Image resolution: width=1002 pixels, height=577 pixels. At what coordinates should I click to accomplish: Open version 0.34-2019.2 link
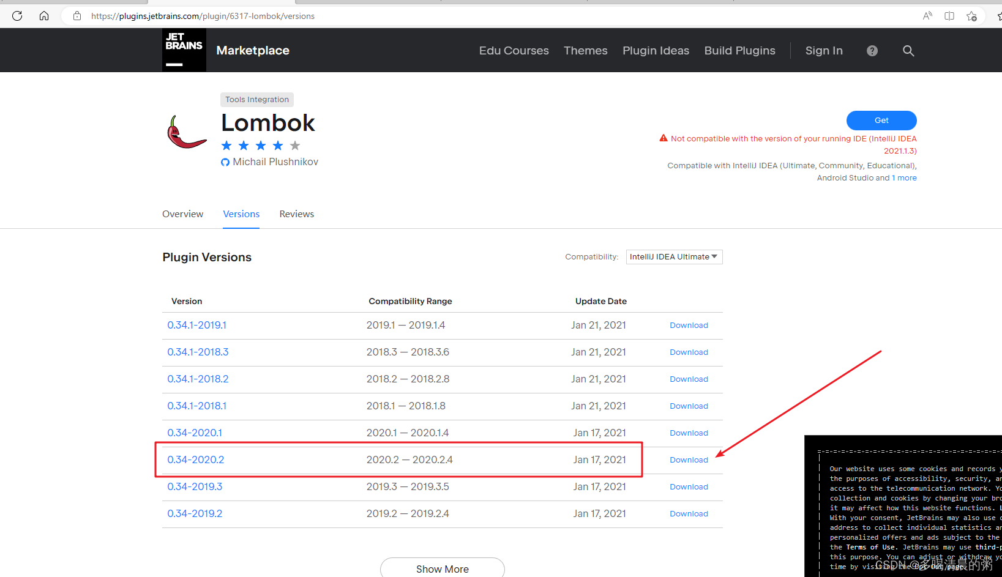tap(195, 514)
